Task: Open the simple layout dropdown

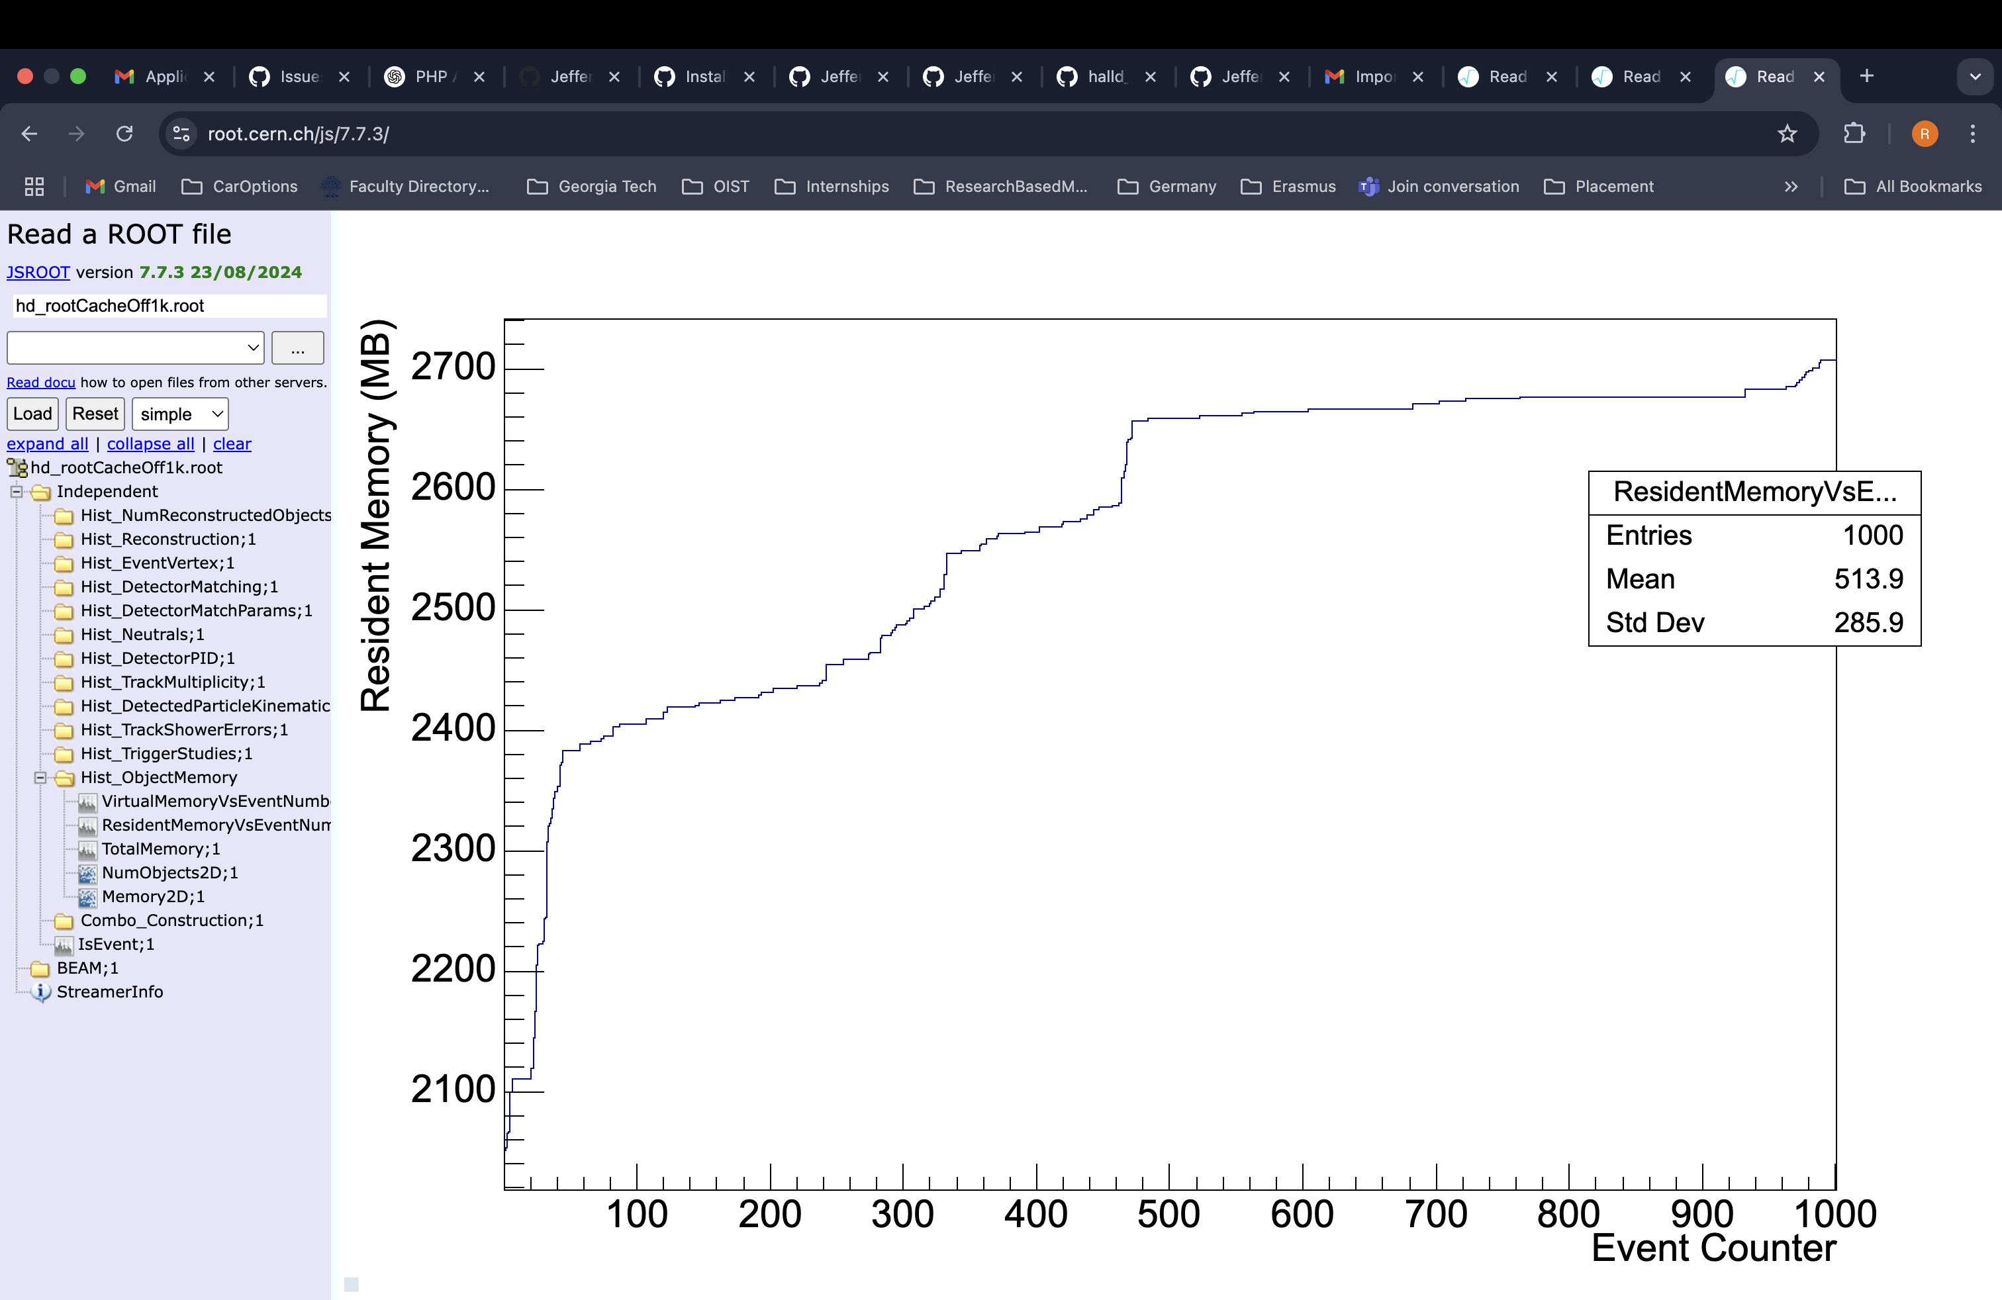Action: click(x=180, y=414)
